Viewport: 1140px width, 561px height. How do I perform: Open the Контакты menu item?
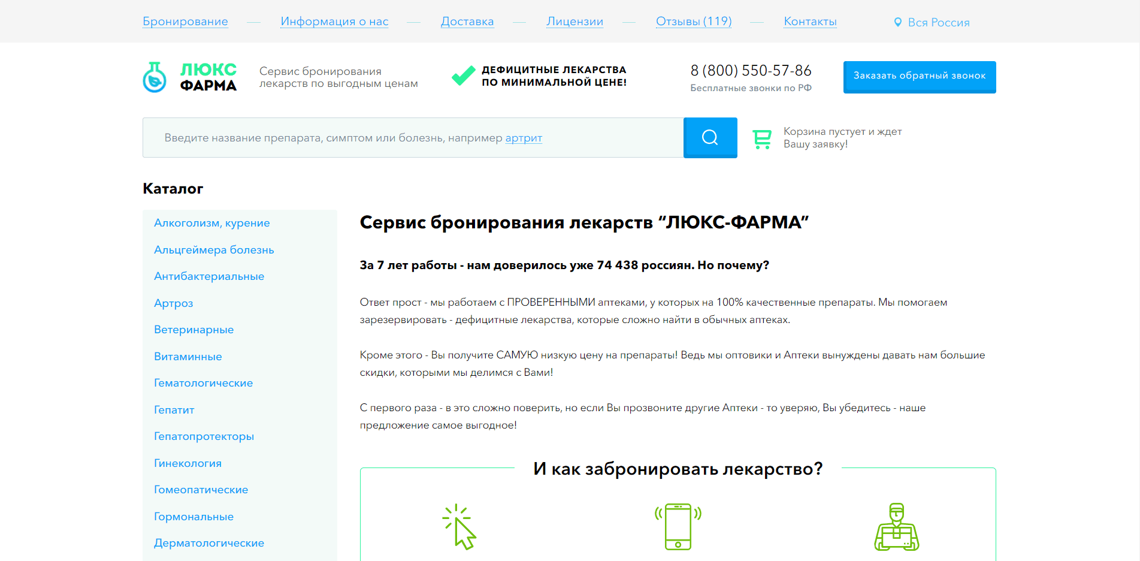[810, 21]
